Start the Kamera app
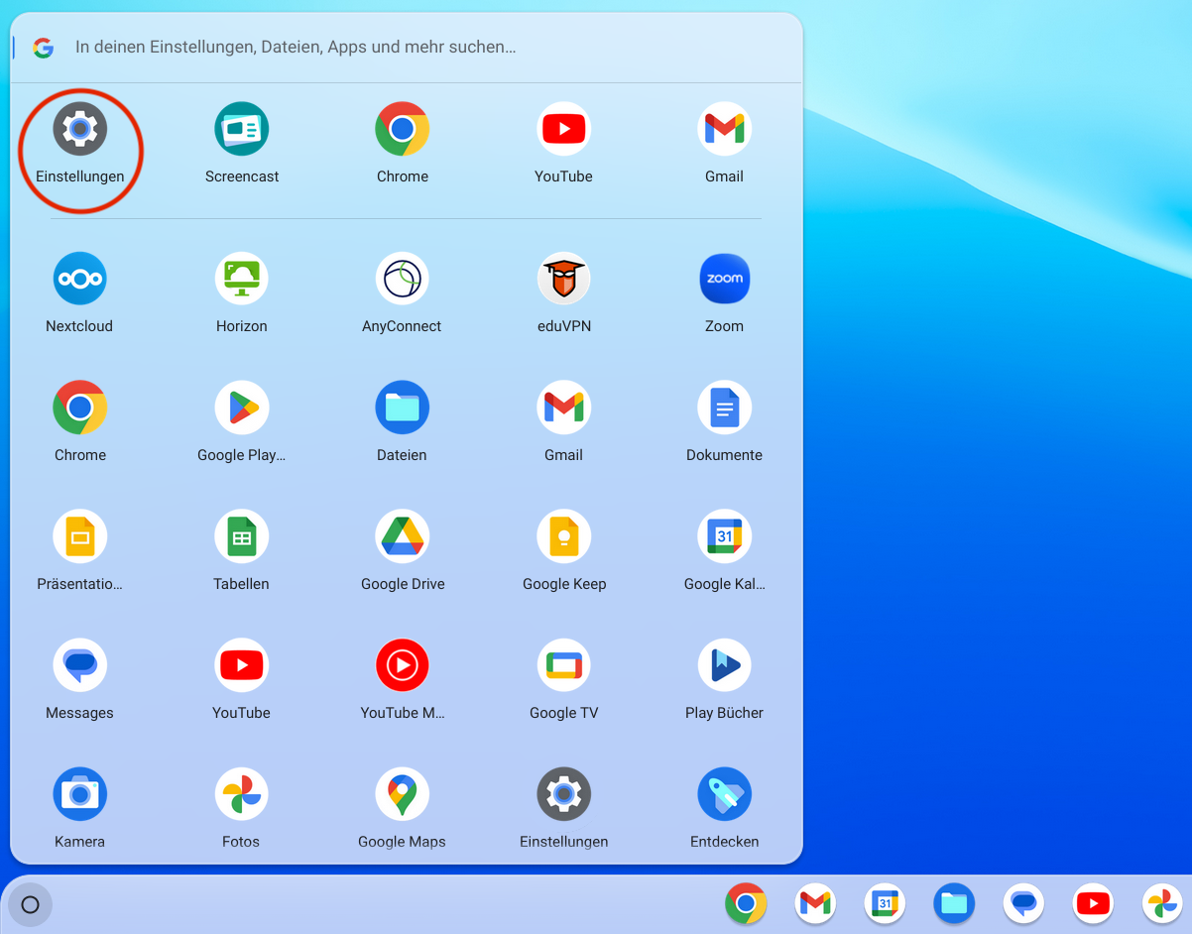This screenshot has width=1192, height=934. (x=80, y=794)
